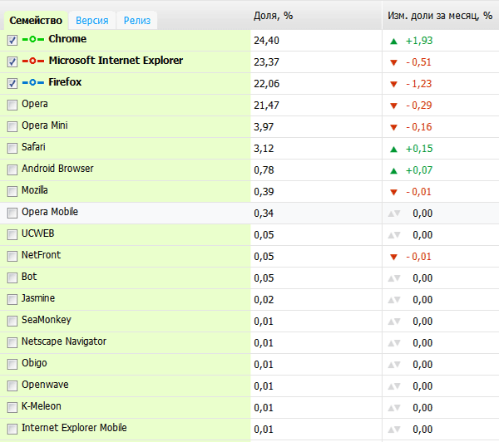Viewport: 499px width, 442px height.
Task: Click the 23,37 share value
Action: click(x=266, y=62)
